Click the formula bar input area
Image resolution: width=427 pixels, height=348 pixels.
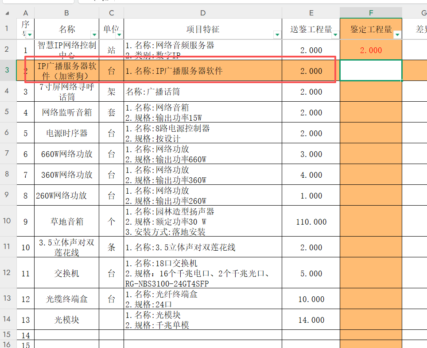click(x=177, y=2)
